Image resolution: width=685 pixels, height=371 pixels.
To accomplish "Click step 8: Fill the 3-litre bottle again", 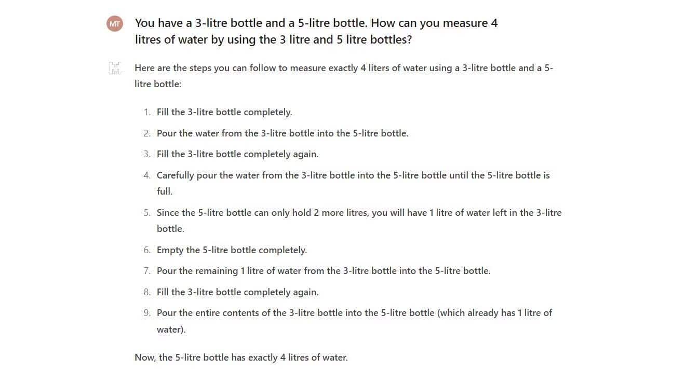I will pyautogui.click(x=237, y=292).
